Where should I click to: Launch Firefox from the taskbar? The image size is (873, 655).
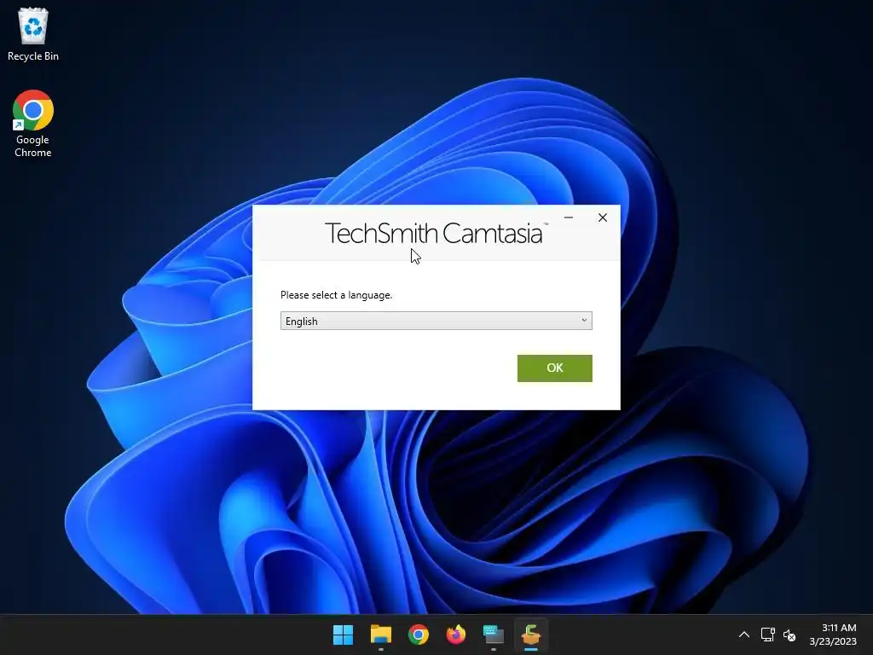click(x=456, y=635)
